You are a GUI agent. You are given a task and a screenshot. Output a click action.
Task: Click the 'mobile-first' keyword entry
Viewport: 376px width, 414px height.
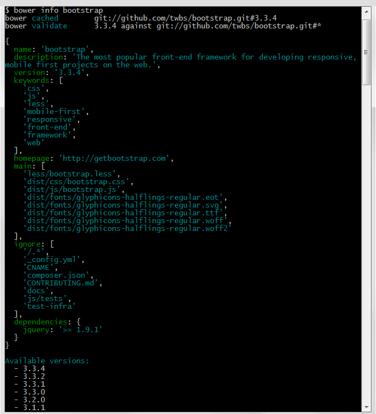click(x=54, y=112)
